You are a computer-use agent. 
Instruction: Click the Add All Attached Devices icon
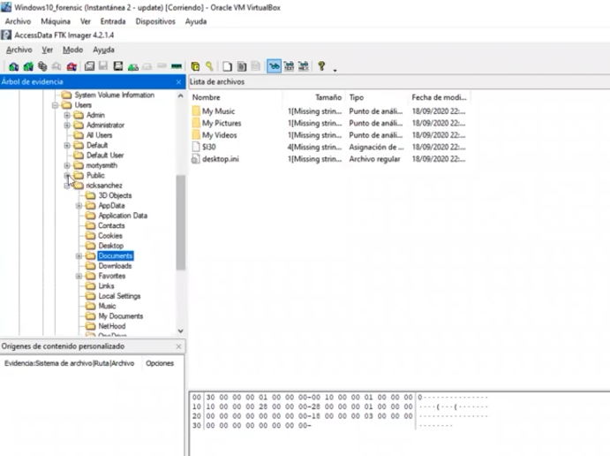(x=28, y=66)
